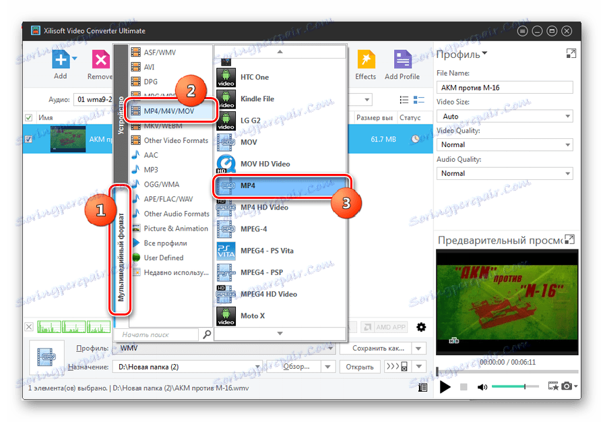Expand the Профиль panel to full size

coord(571,53)
